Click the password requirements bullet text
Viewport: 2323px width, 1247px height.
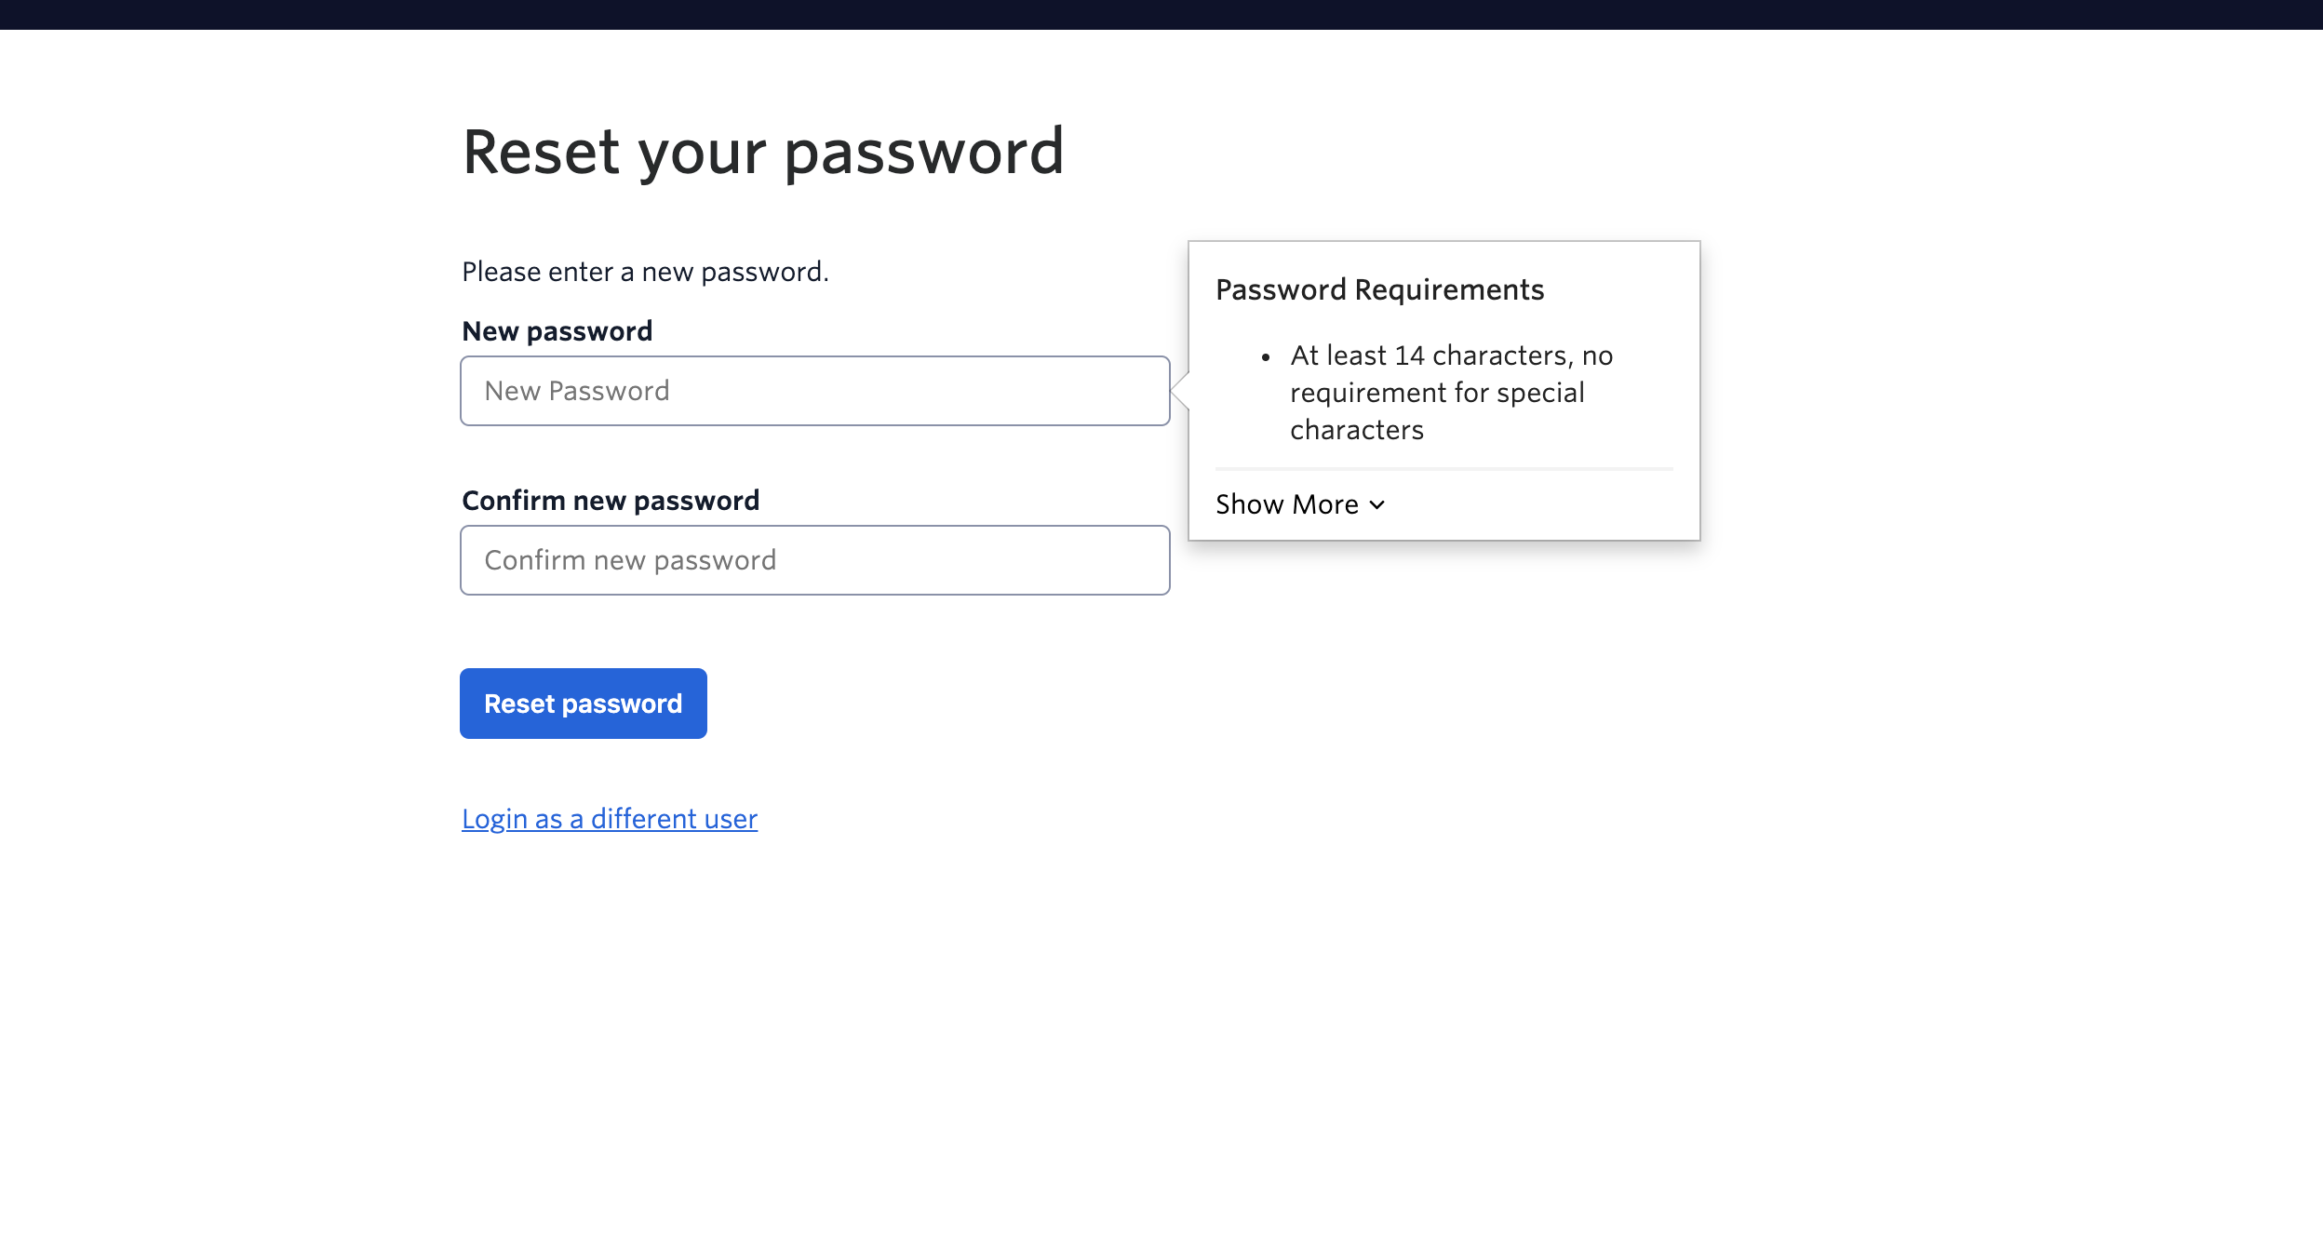point(1452,392)
